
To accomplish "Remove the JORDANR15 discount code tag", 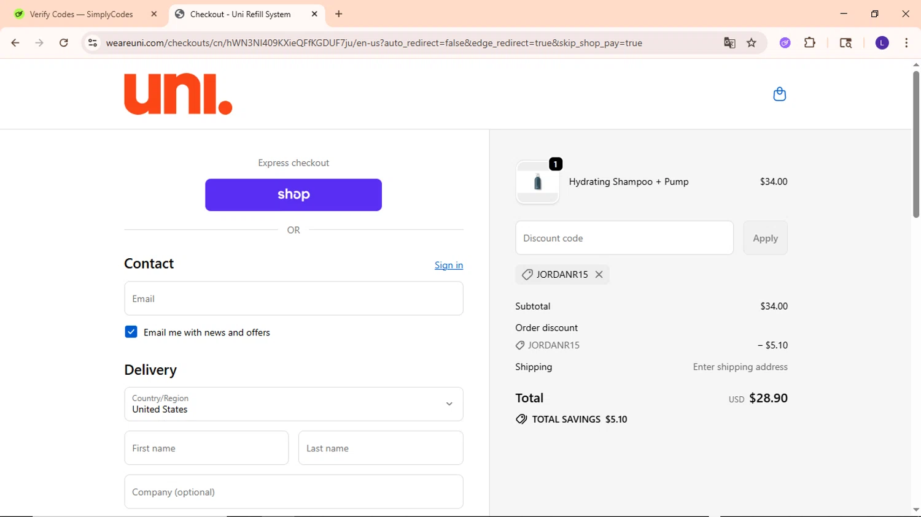I will (599, 275).
